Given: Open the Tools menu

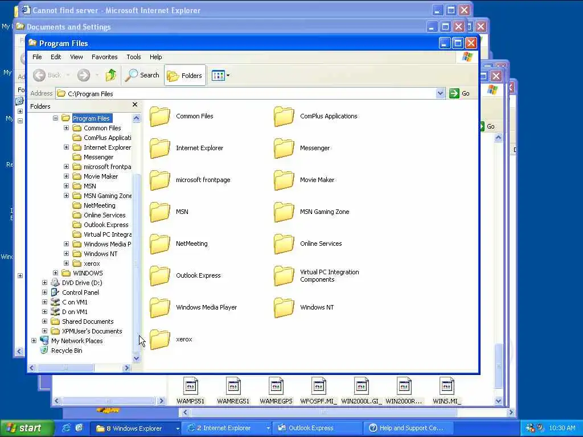Looking at the screenshot, I should 133,57.
